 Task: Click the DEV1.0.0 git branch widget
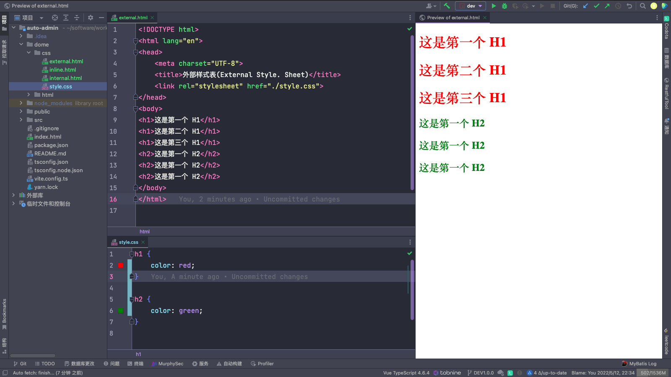point(480,373)
